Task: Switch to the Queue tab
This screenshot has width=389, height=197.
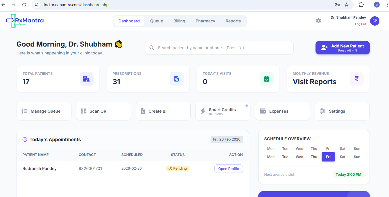Action: point(156,21)
